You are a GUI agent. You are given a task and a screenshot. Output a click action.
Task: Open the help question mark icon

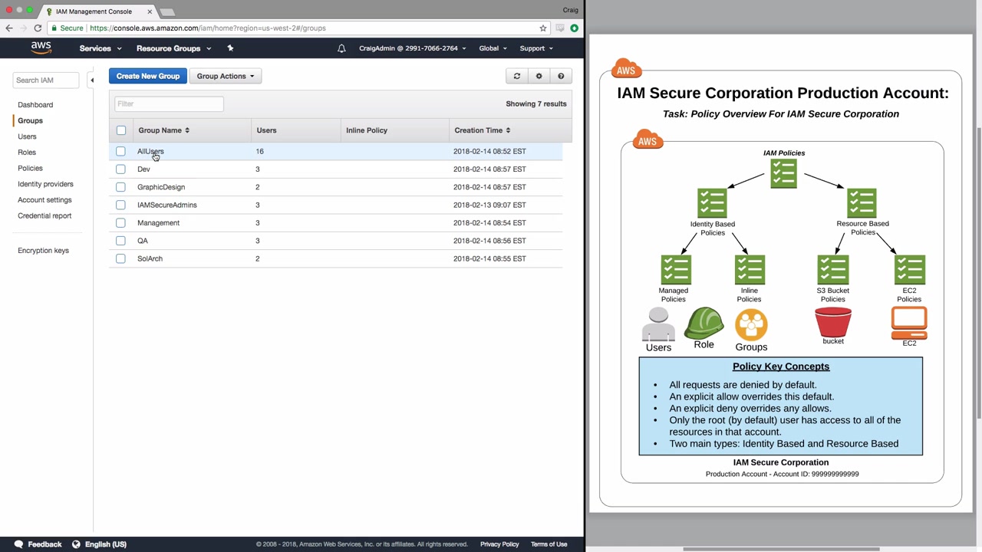point(561,76)
